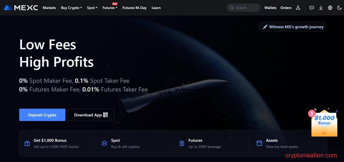Click the Spot layers icon
This screenshot has height=162, width=344.
pyautogui.click(x=104, y=143)
